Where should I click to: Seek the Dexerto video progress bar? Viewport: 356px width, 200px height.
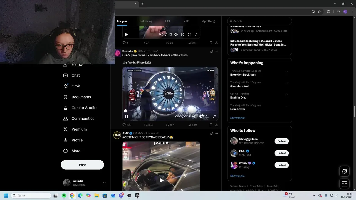[170, 111]
